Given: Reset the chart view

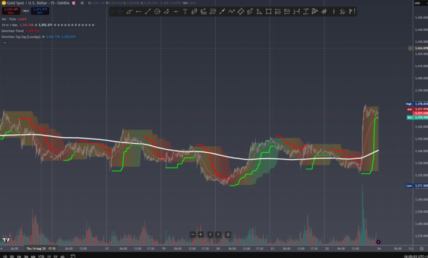Looking at the screenshot, I should (x=228, y=234).
